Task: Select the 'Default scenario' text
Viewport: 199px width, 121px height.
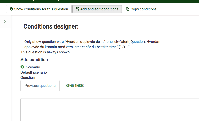Action: 34,72
